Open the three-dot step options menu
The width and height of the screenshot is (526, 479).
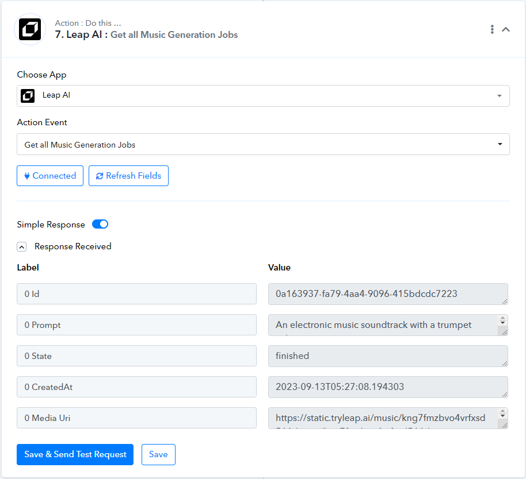pyautogui.click(x=492, y=29)
